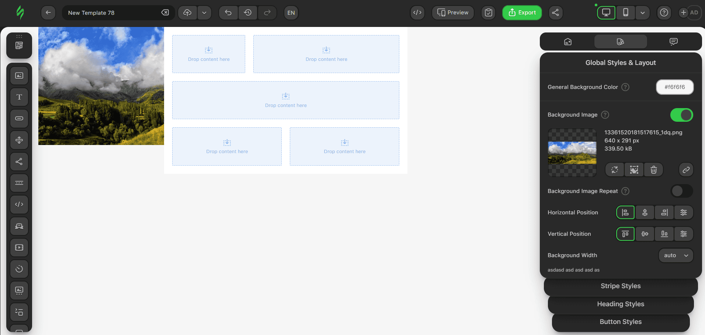Screen dimensions: 705x335
Task: Open the code editor icon in top bar
Action: [x=417, y=13]
